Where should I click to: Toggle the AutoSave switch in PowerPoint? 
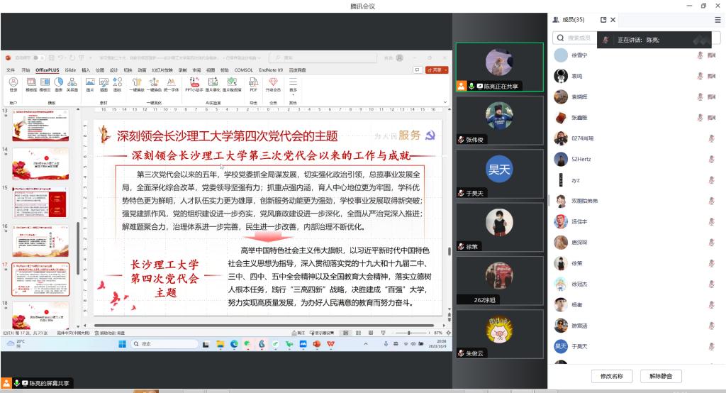38,57
